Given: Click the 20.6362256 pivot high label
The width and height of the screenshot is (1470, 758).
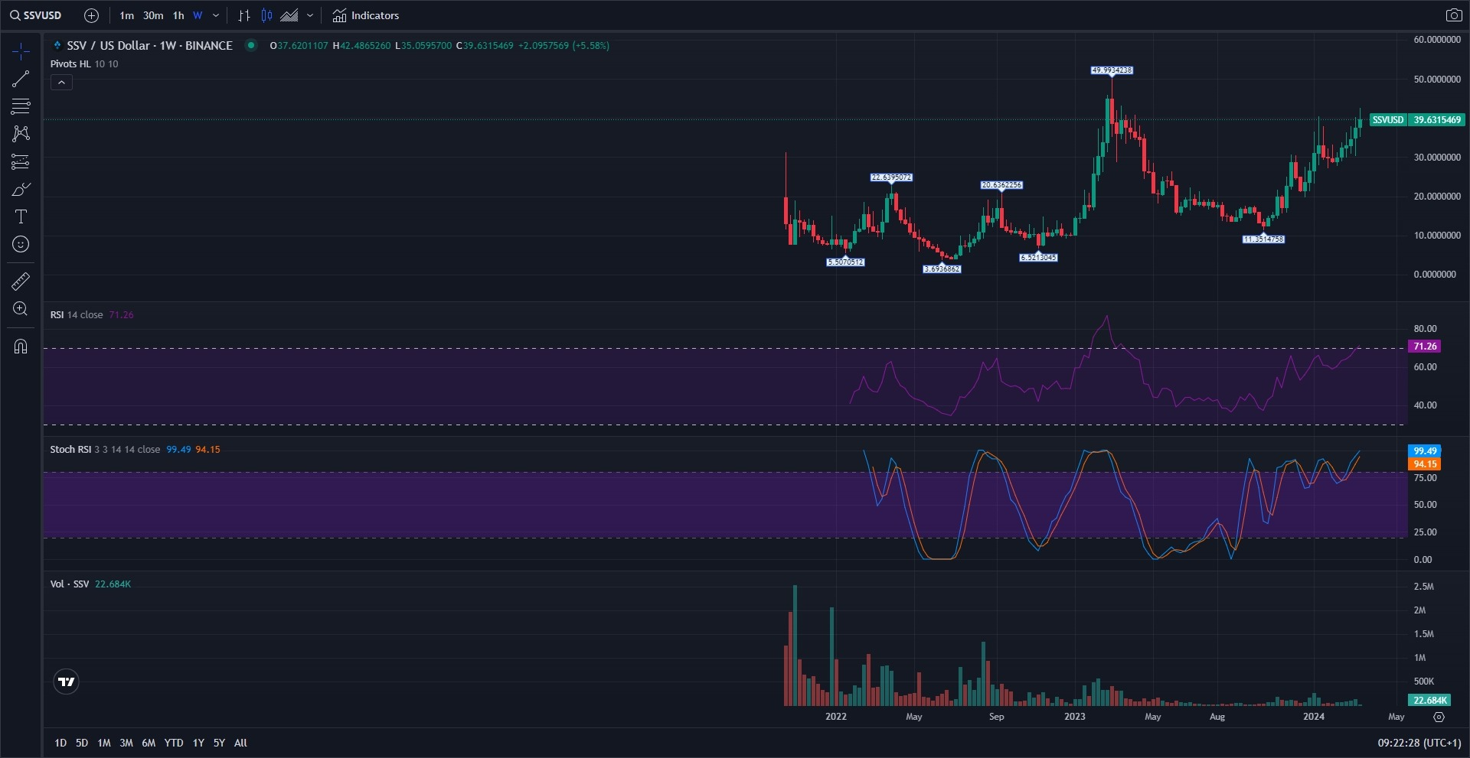Looking at the screenshot, I should click(1001, 185).
